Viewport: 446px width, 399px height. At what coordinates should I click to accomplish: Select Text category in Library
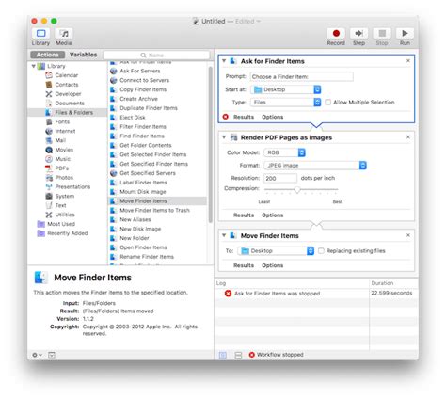[60, 205]
